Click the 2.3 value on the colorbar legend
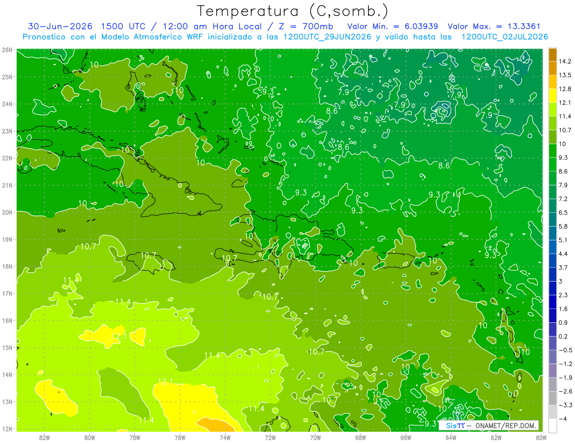 tap(563, 295)
